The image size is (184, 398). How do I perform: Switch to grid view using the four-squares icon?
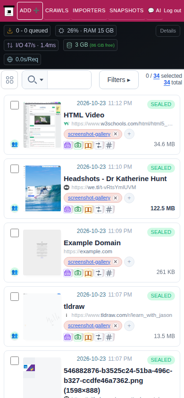pyautogui.click(x=9, y=80)
